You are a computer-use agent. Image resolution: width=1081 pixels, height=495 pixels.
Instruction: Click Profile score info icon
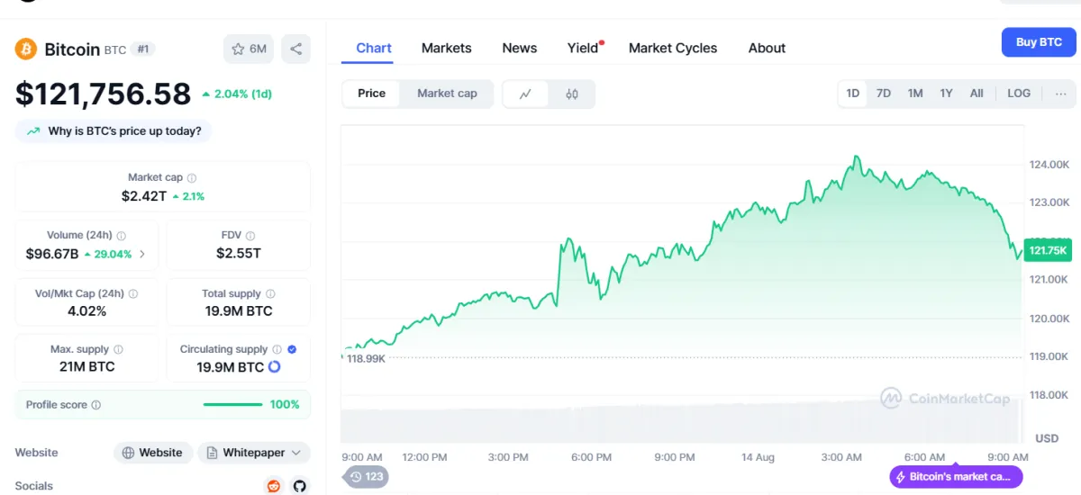point(96,405)
